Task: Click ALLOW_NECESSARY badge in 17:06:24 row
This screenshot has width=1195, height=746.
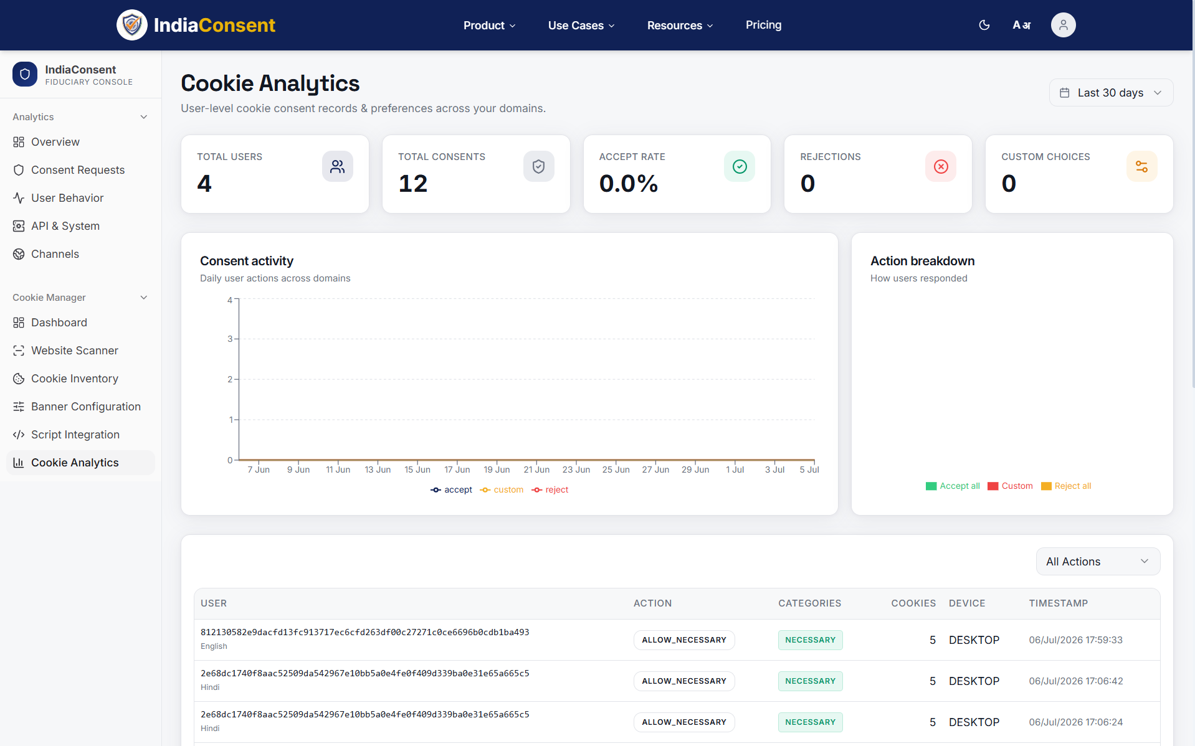Action: (684, 722)
